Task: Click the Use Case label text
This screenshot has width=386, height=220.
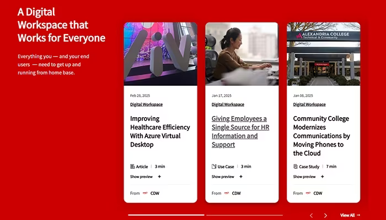Action: tap(226, 167)
